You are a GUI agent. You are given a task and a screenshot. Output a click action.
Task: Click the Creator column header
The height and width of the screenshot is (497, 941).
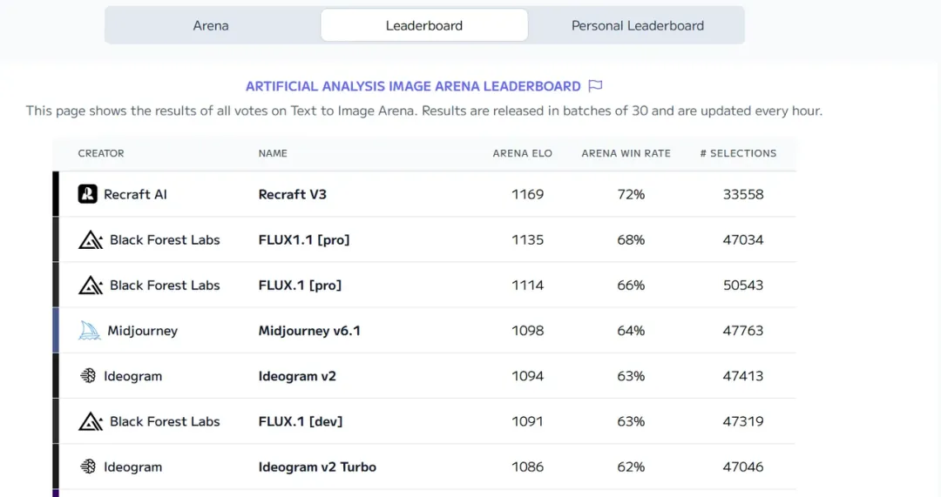pos(101,153)
